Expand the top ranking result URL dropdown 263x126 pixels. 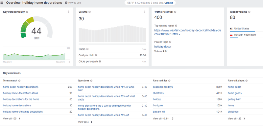point(179,34)
